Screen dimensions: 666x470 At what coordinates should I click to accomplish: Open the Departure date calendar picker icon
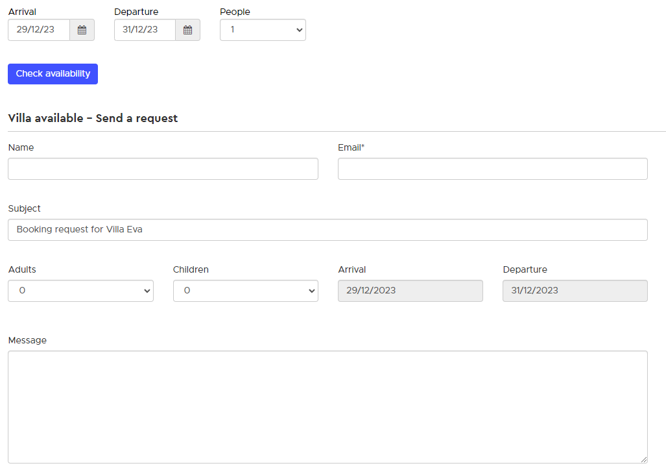point(187,30)
